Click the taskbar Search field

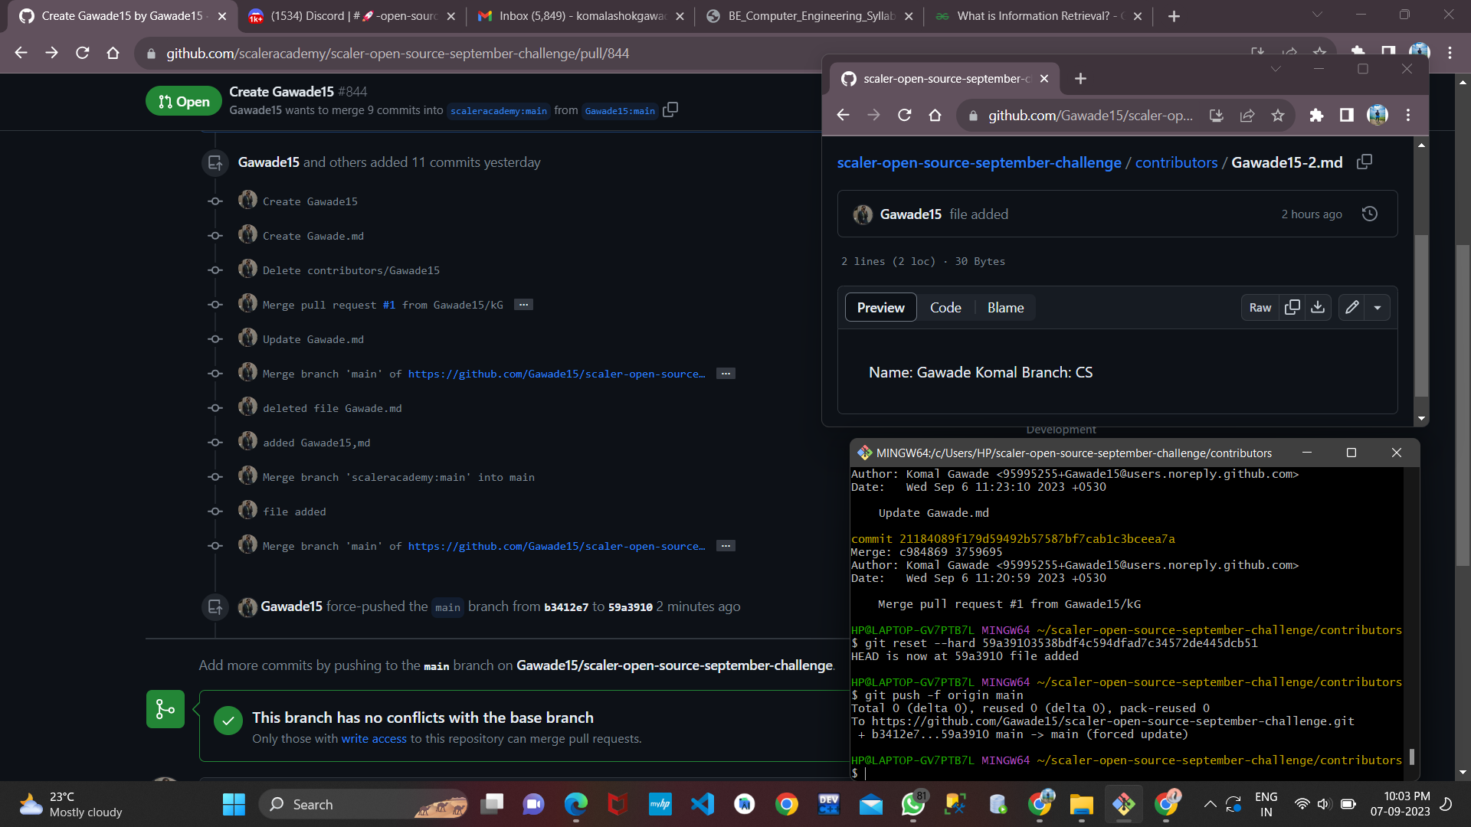click(x=360, y=804)
